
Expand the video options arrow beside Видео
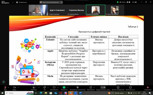pos(18,87)
